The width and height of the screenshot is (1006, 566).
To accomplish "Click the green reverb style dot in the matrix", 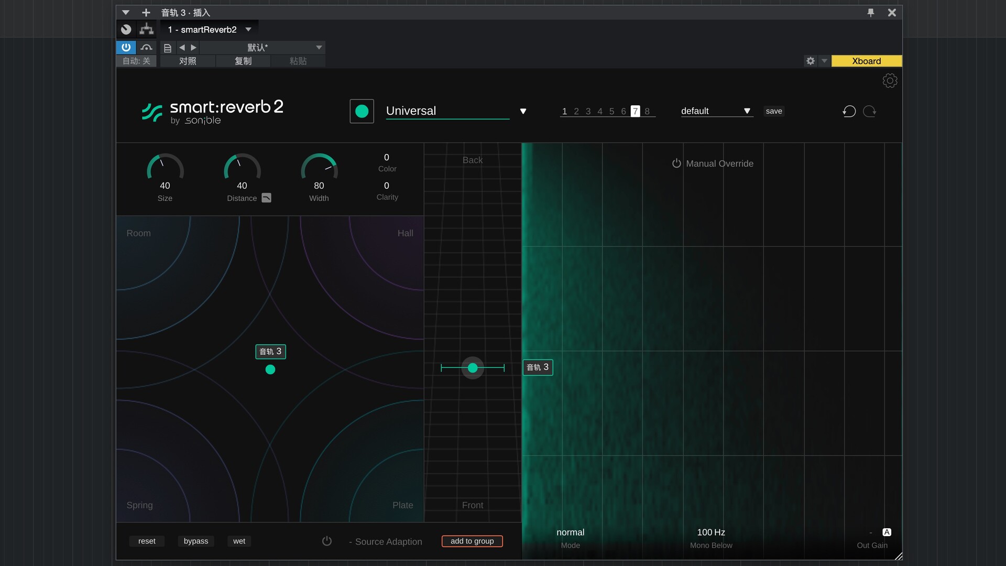I will 270,369.
